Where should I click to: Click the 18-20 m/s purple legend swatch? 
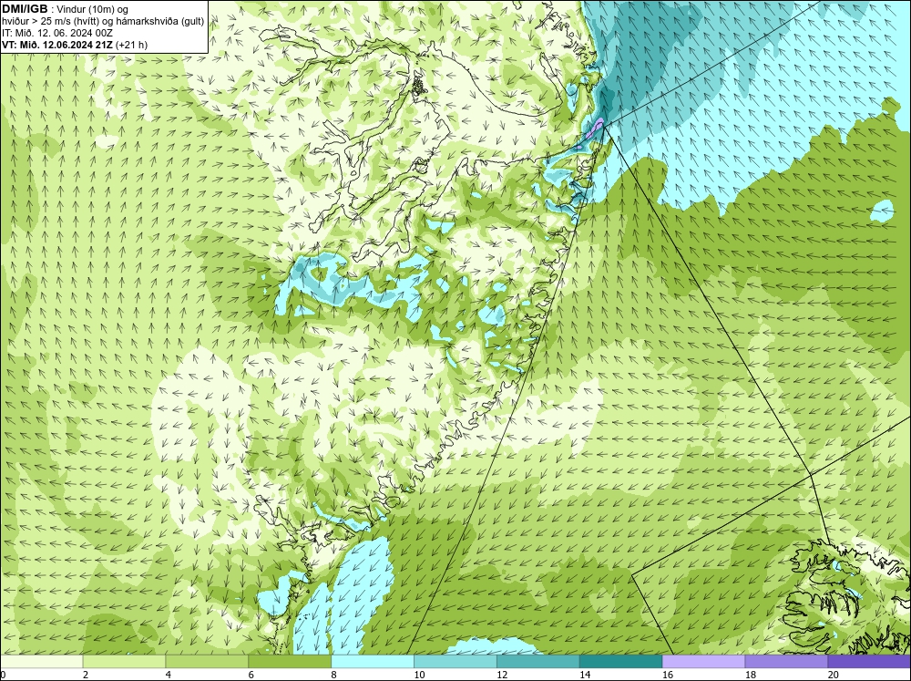(787, 661)
